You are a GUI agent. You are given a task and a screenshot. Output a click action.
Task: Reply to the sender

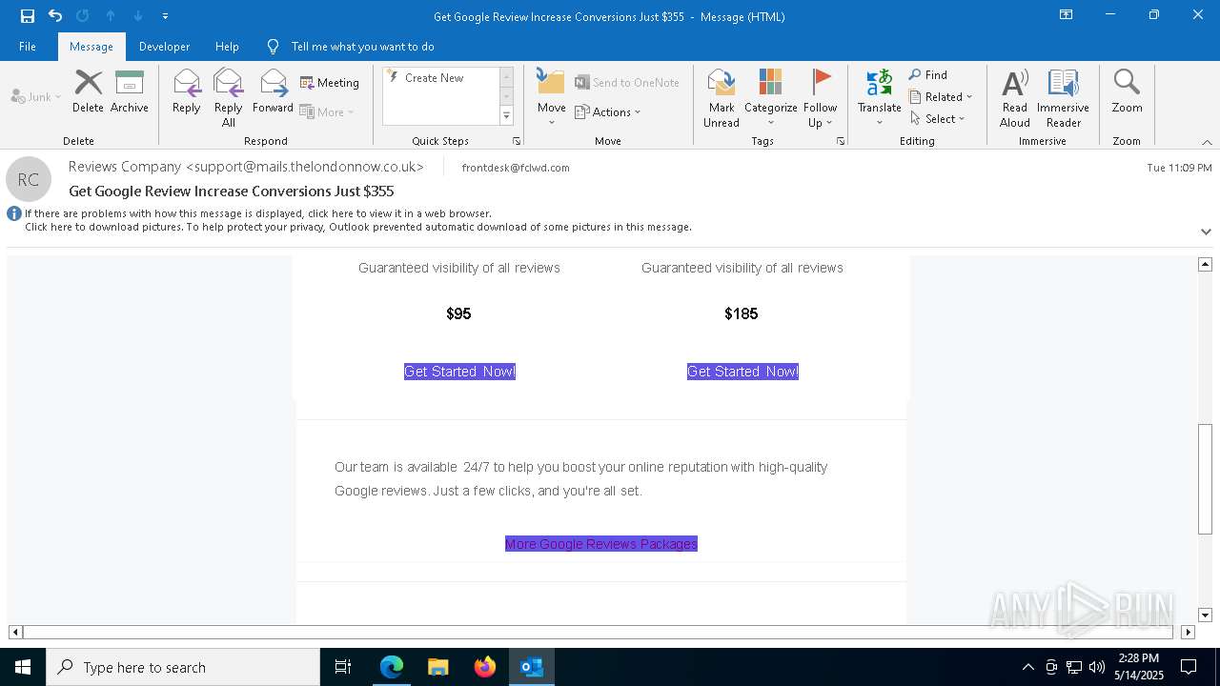pyautogui.click(x=187, y=91)
